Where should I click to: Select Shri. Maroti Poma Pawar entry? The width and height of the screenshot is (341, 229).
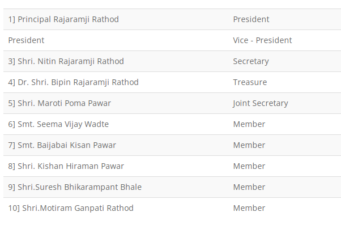59,103
